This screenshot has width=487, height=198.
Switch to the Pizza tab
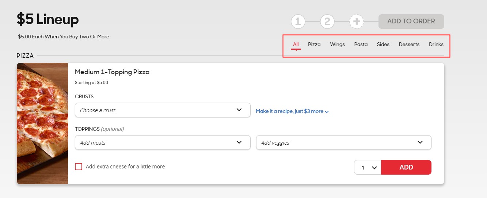314,45
